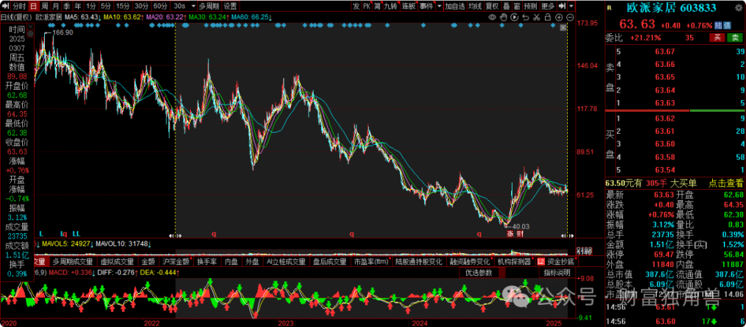
Task: Switch to 5分 five-minute period
Action: click(106, 6)
